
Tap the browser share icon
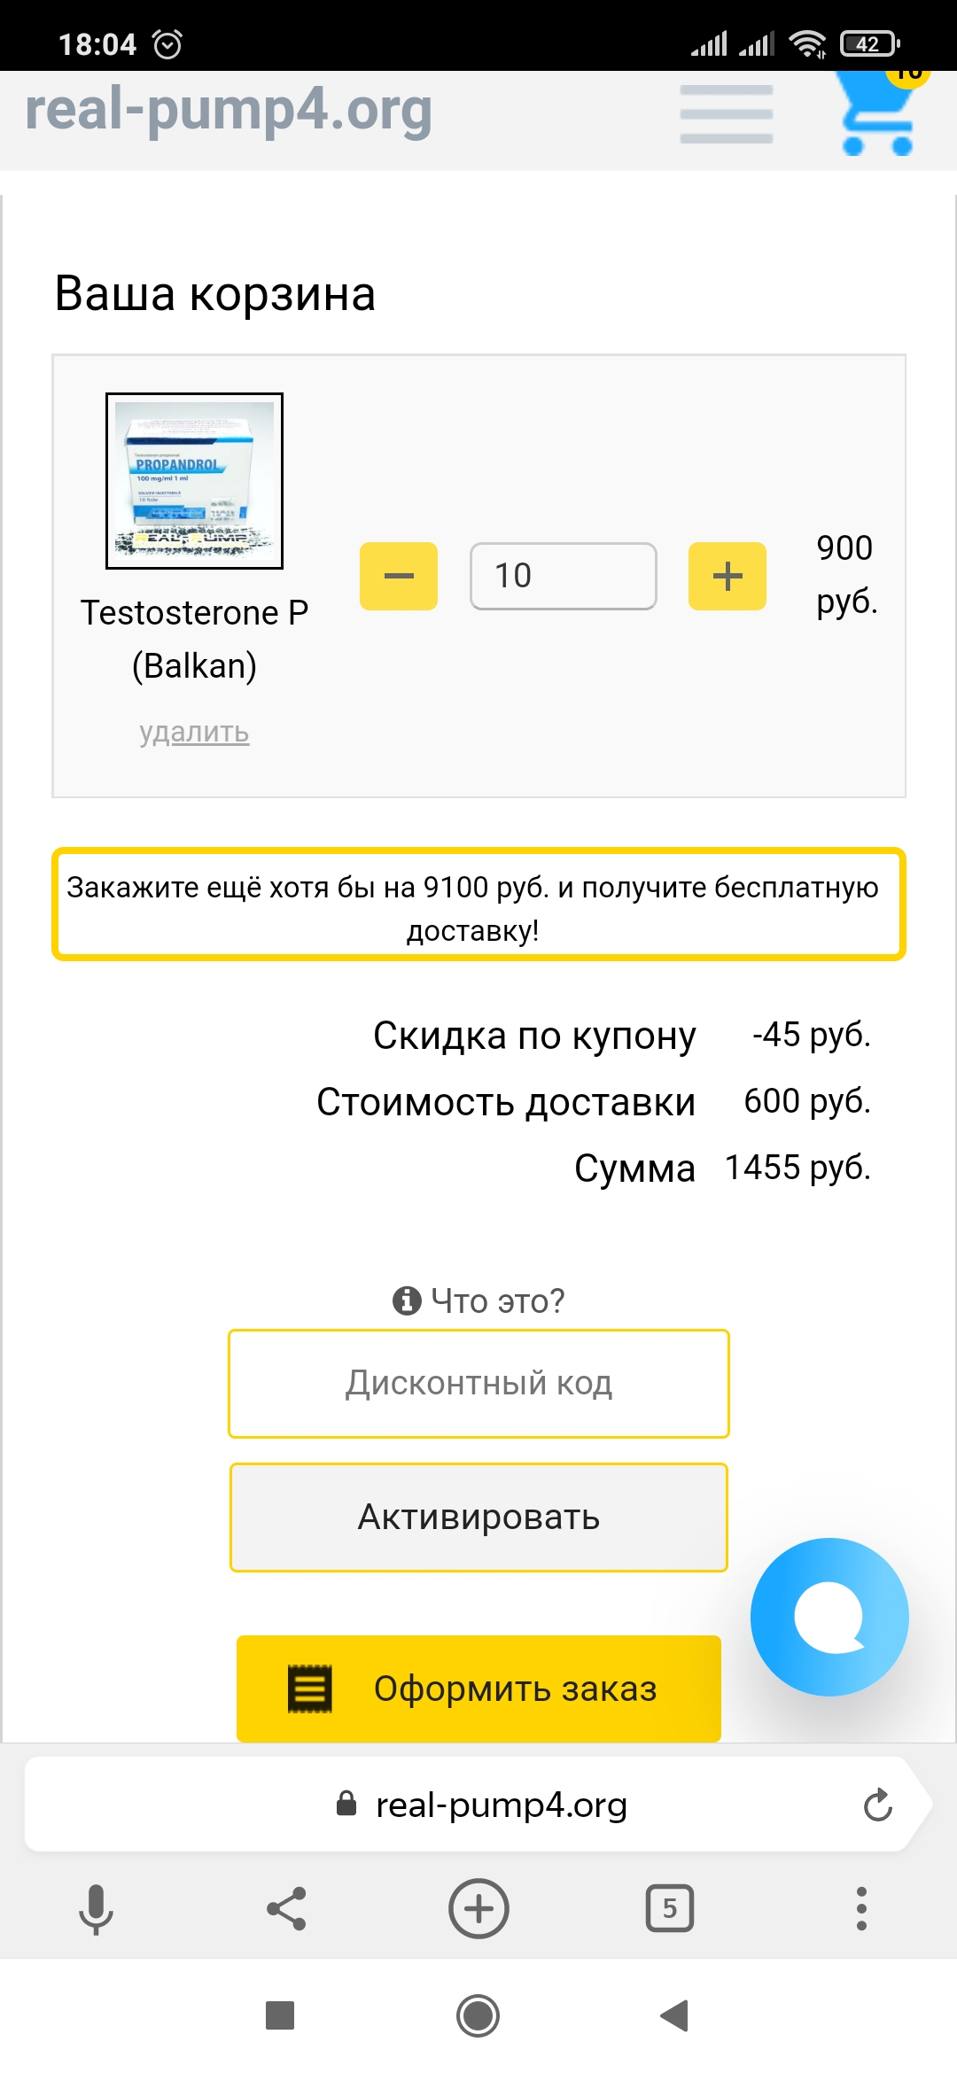coord(286,1908)
